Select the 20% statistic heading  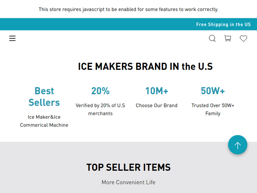100,91
